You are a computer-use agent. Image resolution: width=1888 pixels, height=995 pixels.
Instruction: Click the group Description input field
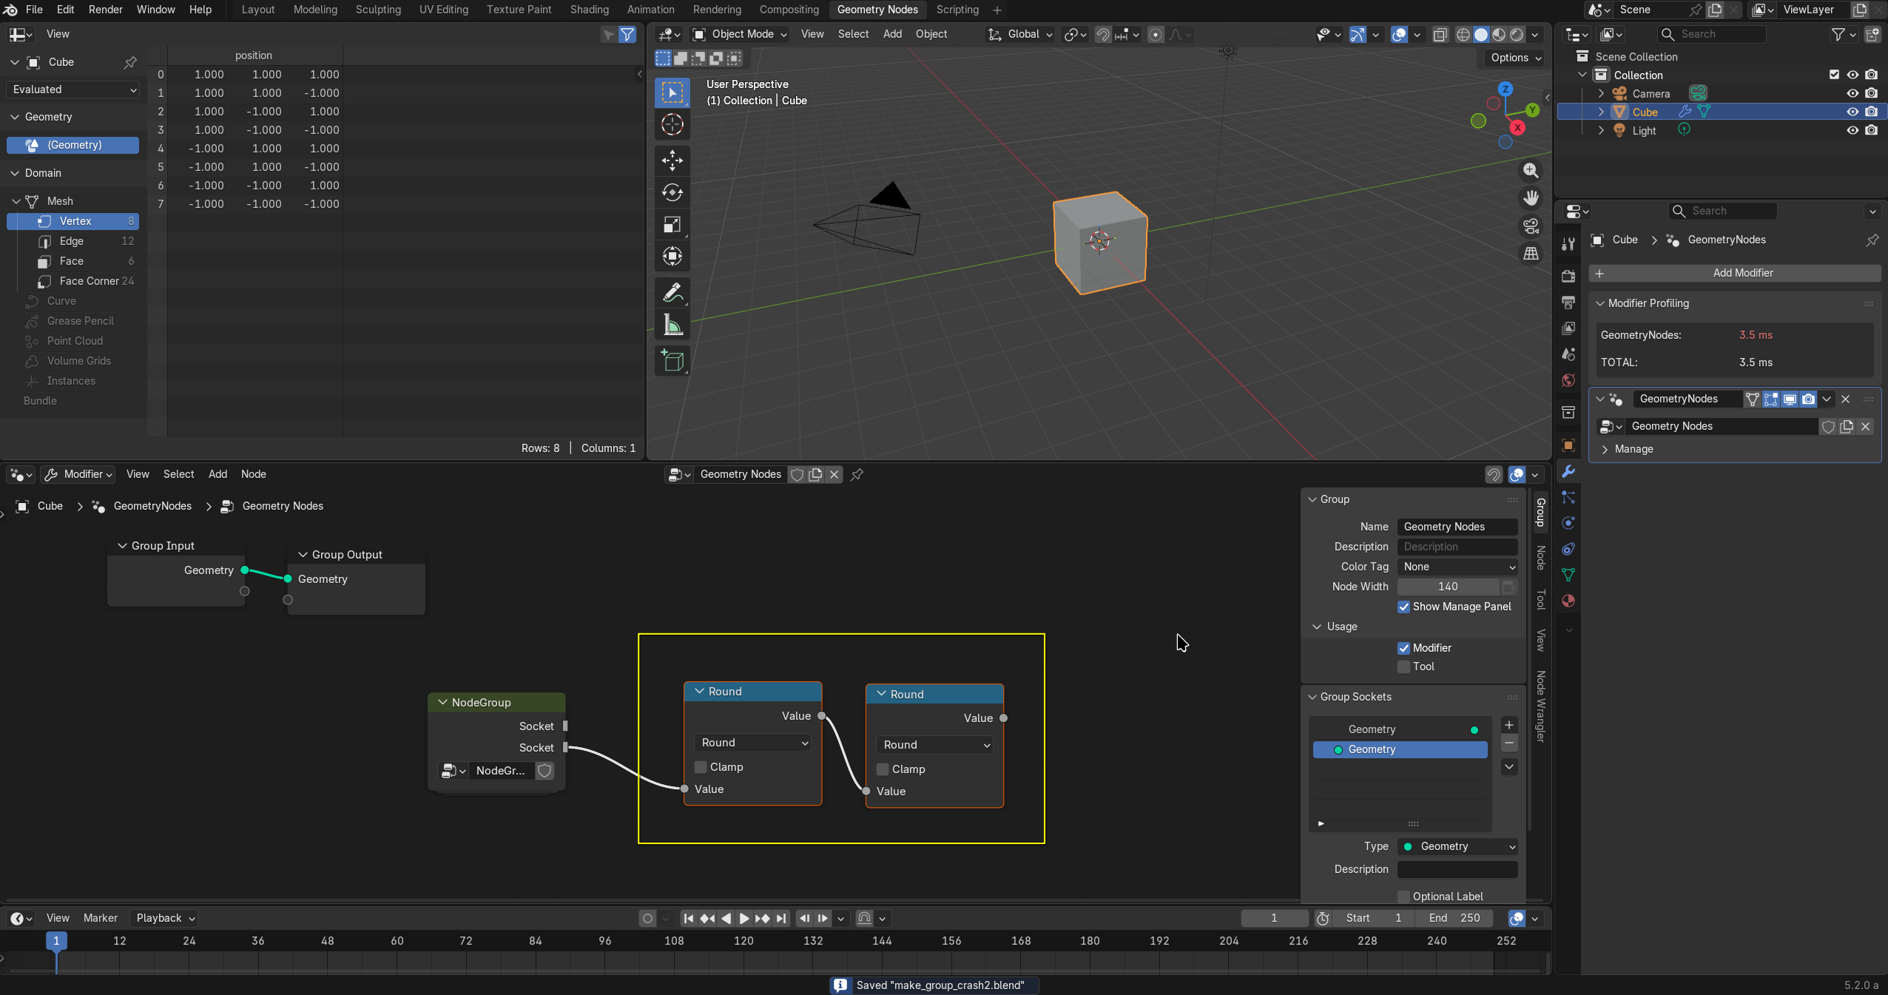pos(1457,547)
